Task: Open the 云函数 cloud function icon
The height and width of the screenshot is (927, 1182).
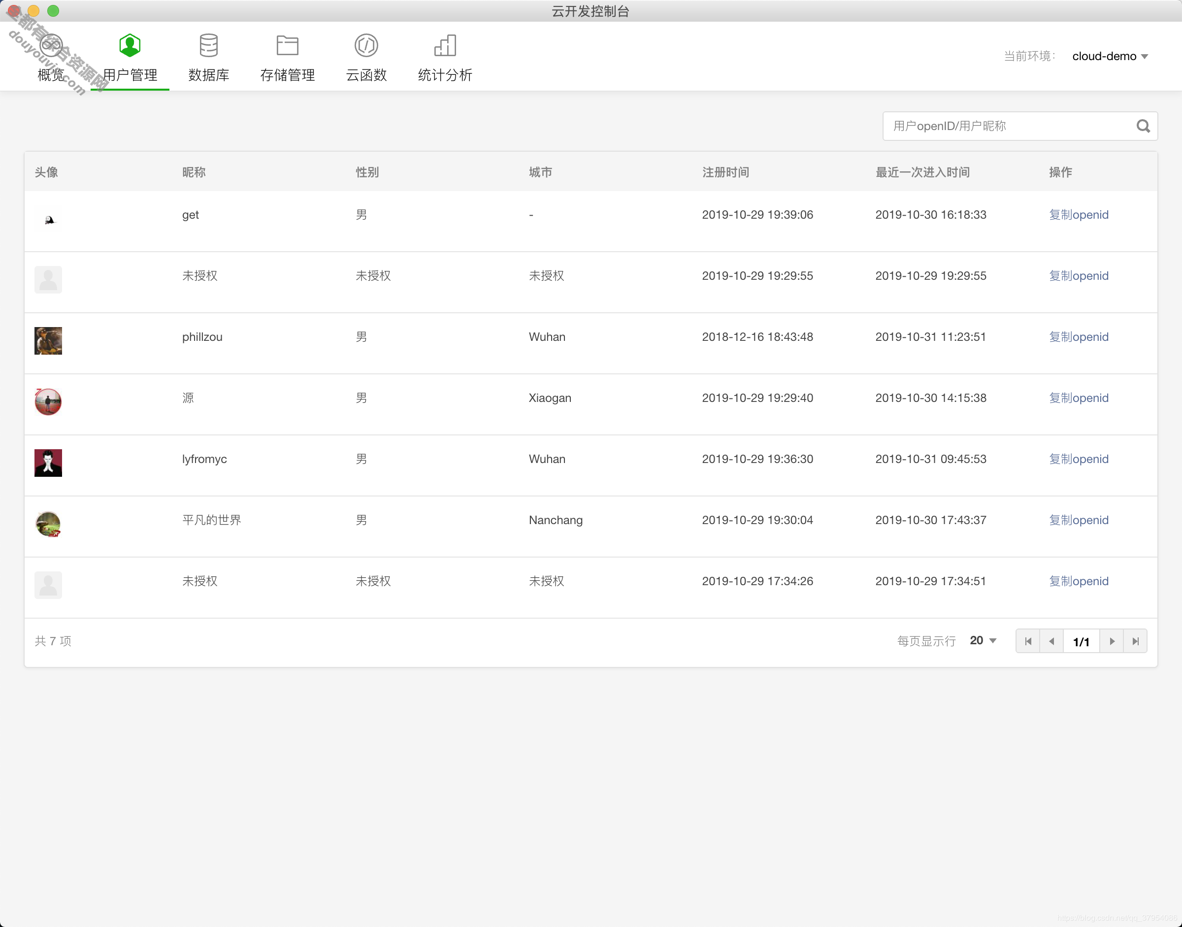Action: (366, 46)
